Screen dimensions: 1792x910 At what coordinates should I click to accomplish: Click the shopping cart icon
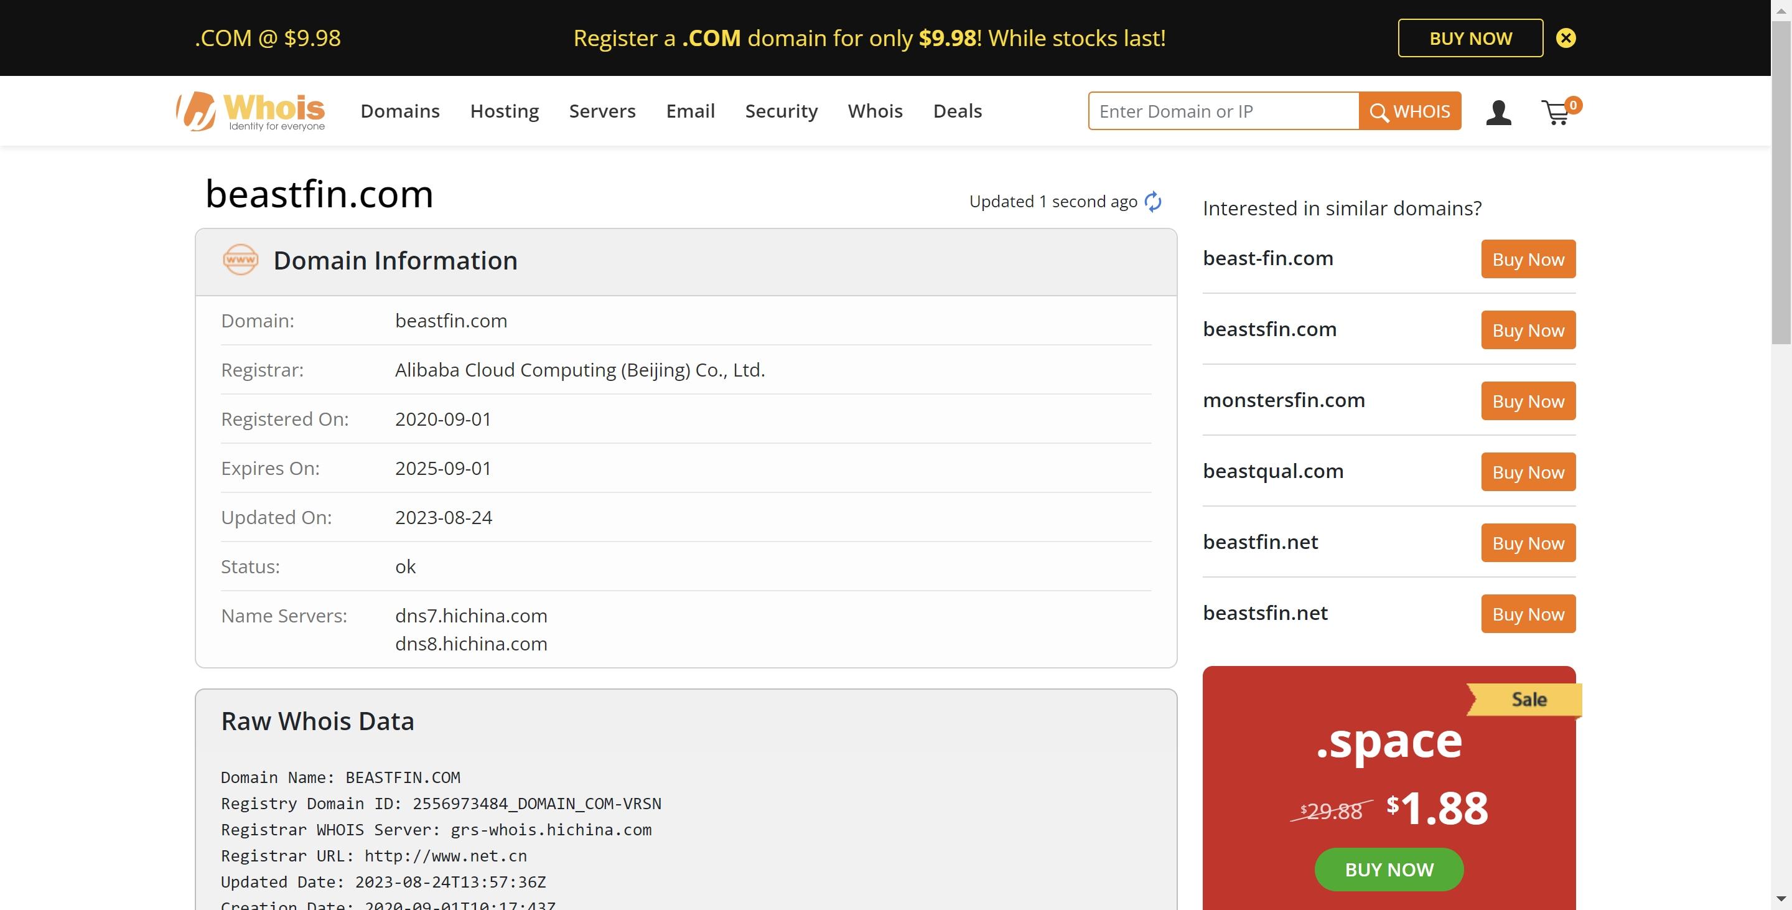(1559, 110)
